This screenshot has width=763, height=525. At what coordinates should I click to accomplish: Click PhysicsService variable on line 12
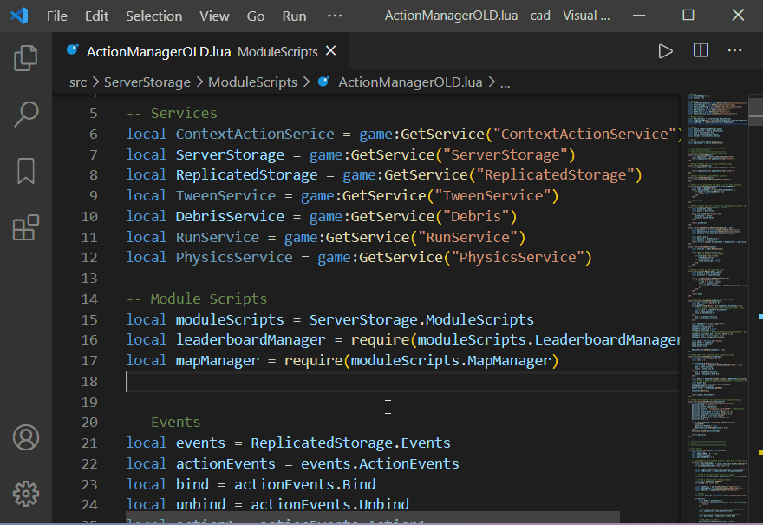click(x=233, y=257)
